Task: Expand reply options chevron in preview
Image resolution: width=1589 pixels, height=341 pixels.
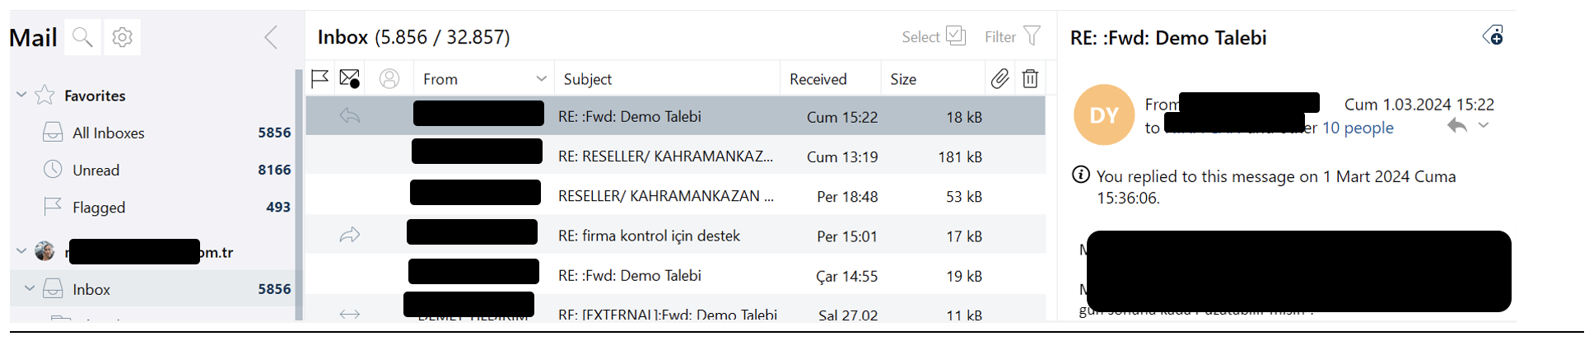Action: click(x=1484, y=126)
